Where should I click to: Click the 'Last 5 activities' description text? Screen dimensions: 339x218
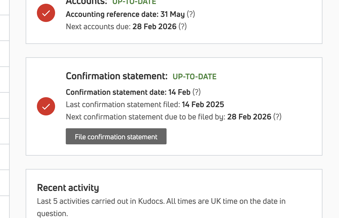161,201
